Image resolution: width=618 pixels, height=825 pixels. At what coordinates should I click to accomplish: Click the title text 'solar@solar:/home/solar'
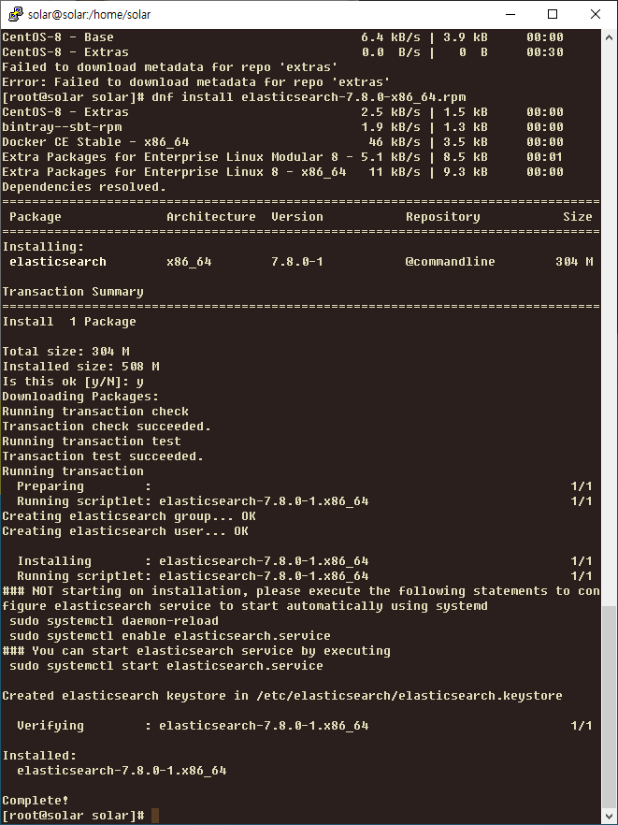[x=89, y=14]
